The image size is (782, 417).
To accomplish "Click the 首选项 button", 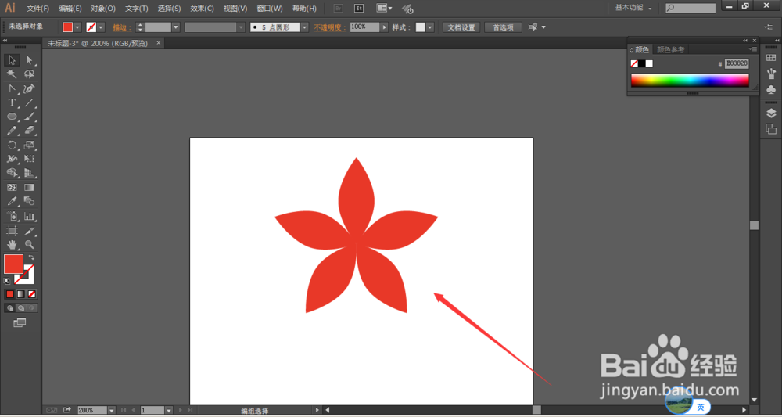I will pos(503,27).
